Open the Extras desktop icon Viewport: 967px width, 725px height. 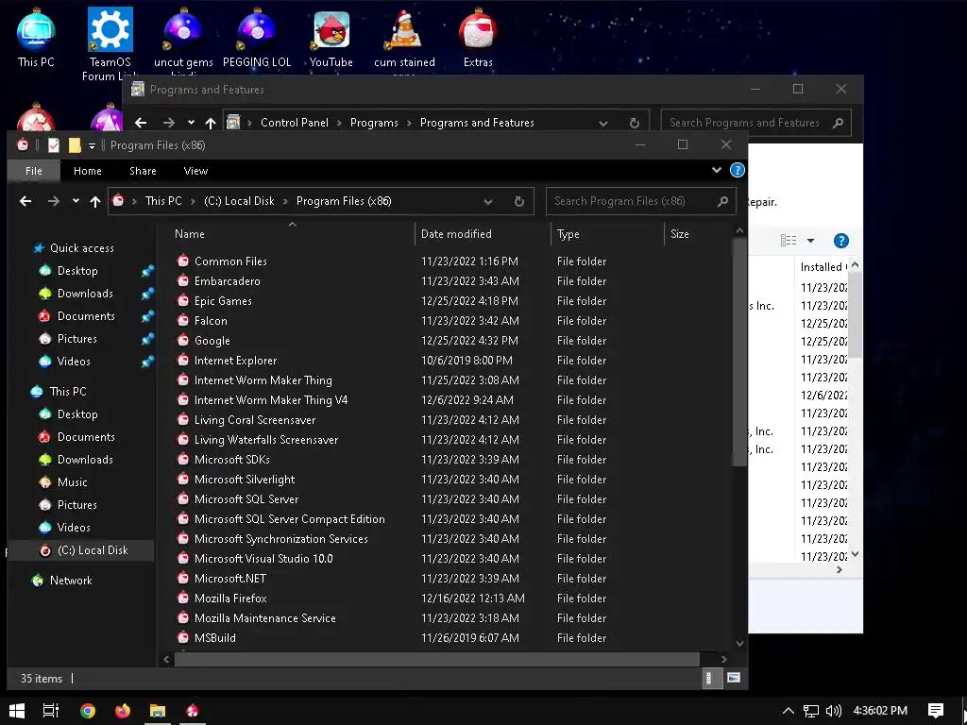click(x=478, y=37)
